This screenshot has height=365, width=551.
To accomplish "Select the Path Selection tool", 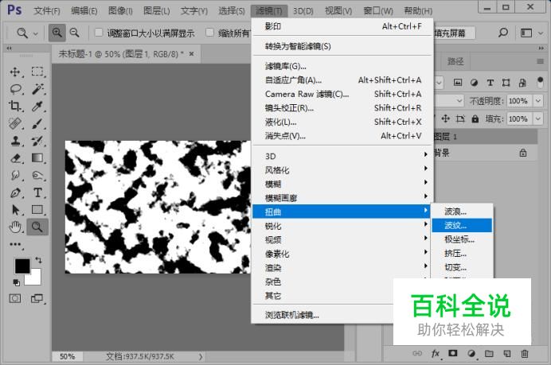I will click(x=15, y=210).
